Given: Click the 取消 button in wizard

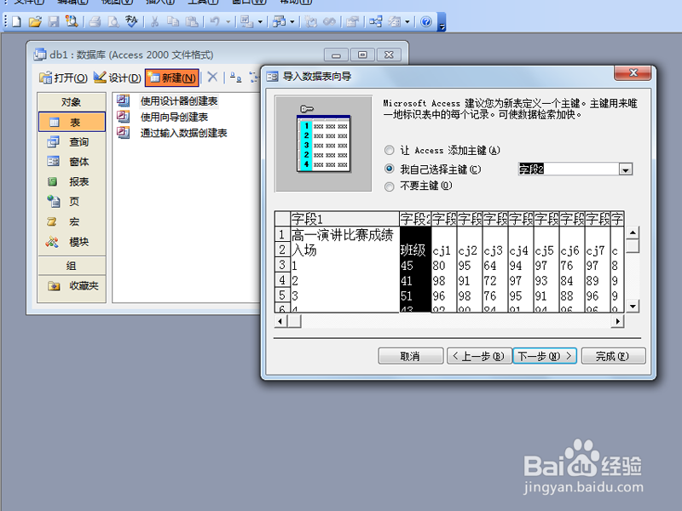Looking at the screenshot, I should click(x=411, y=356).
